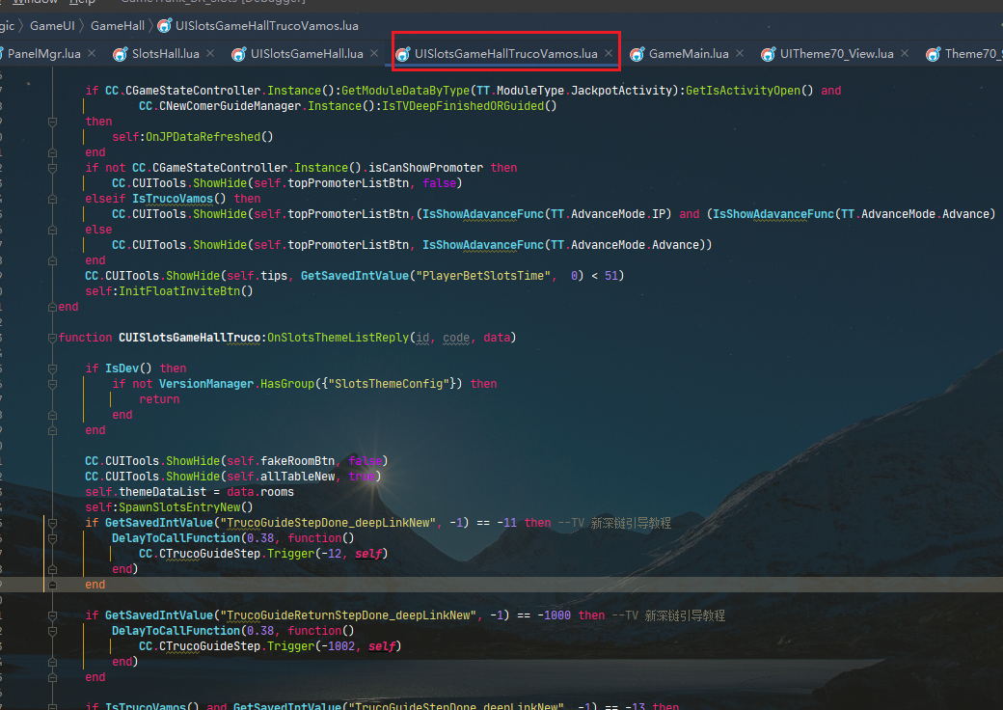
Task: Close the GameMain.lua tab
Action: click(x=741, y=54)
